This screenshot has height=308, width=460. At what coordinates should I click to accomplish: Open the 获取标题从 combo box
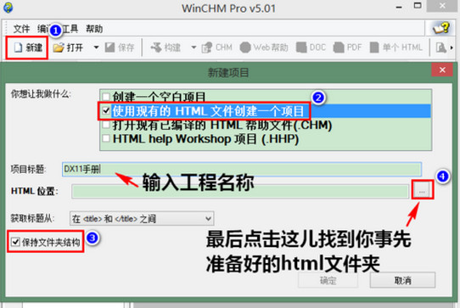(x=142, y=219)
